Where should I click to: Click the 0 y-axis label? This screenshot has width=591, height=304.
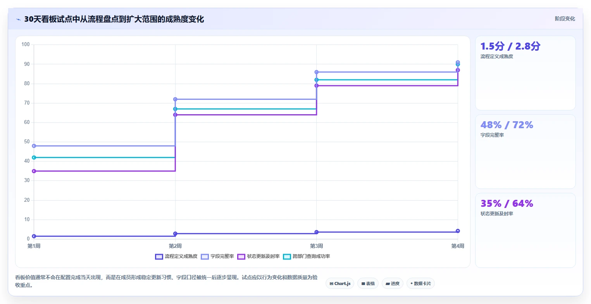28,239
